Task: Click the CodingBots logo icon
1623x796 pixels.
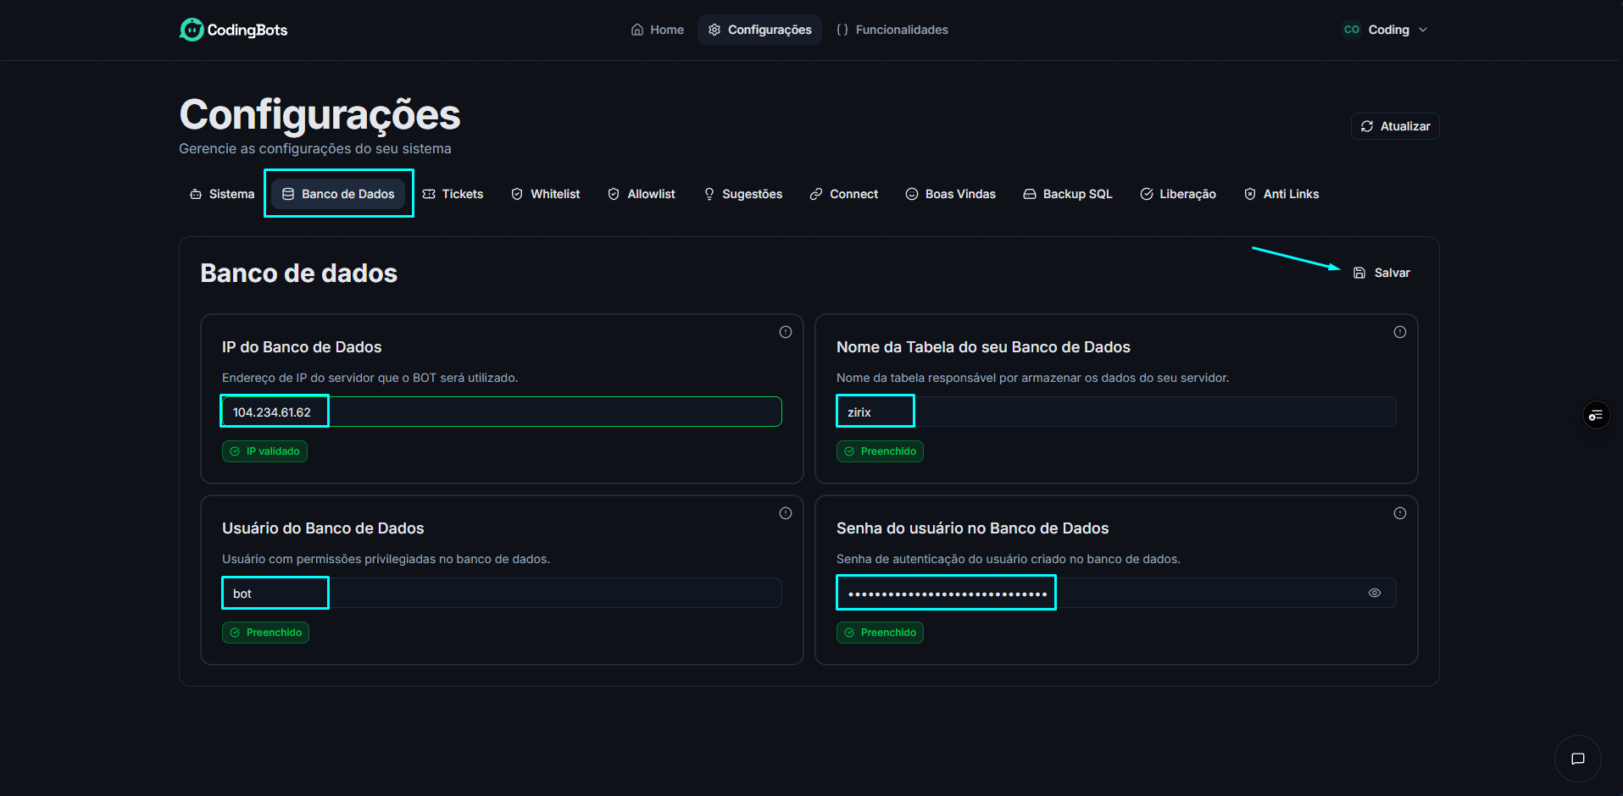Action: [191, 29]
